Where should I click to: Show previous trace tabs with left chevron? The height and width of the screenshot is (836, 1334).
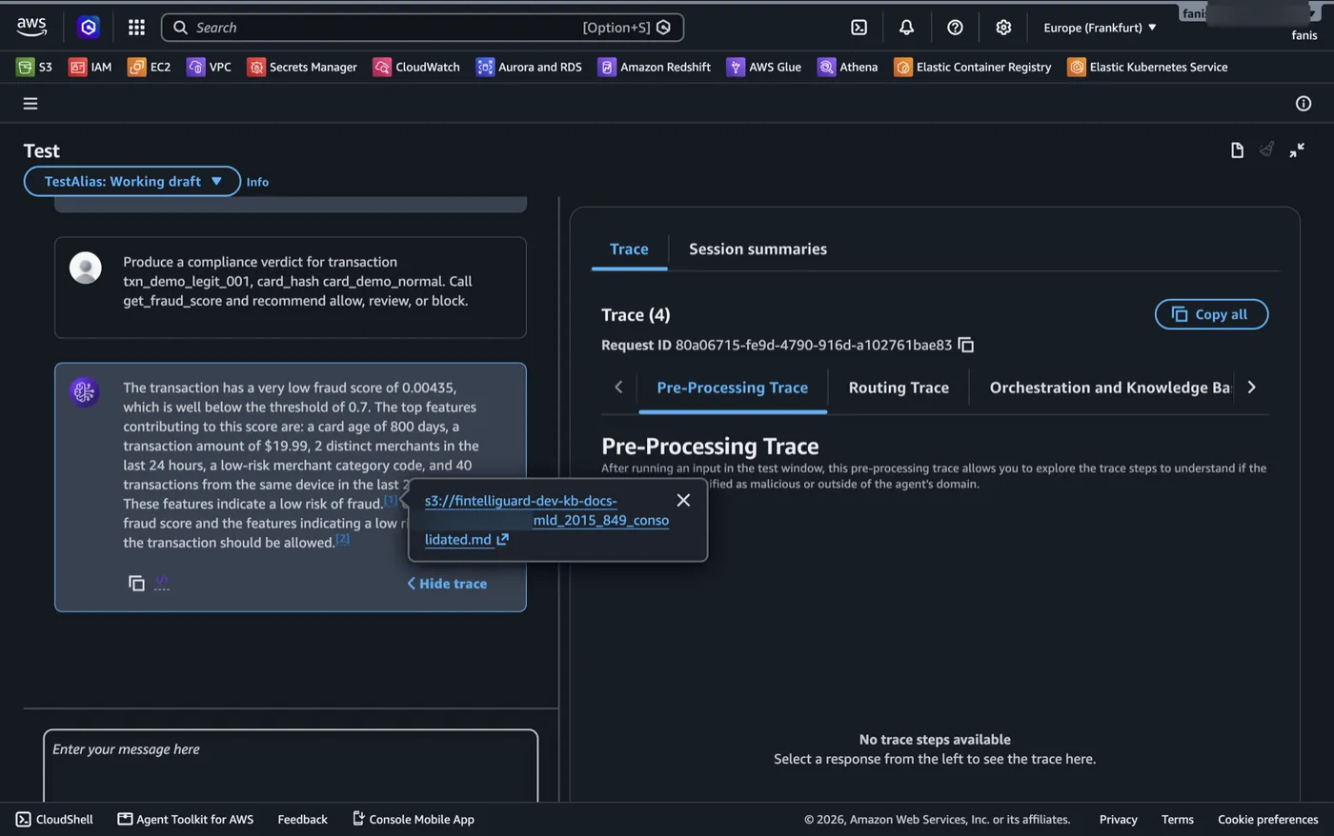click(x=618, y=388)
